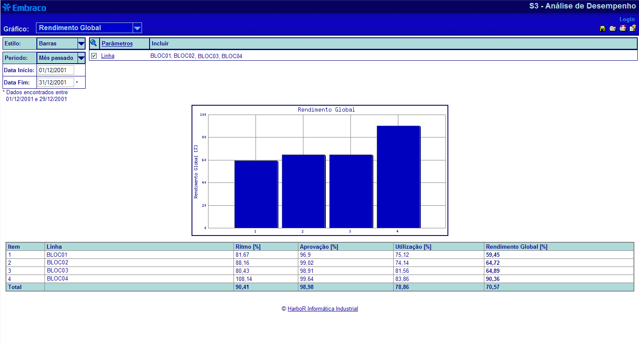
Task: Click the Aprovação [%] column header
Action: click(x=345, y=247)
